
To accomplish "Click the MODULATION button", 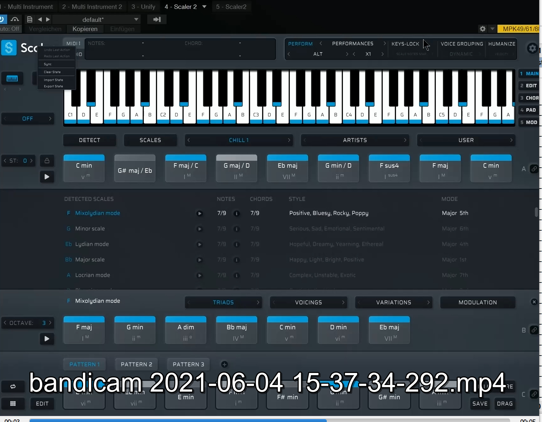I will point(478,302).
